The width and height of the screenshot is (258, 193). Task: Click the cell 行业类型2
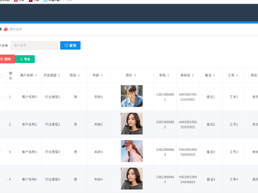tap(53, 124)
